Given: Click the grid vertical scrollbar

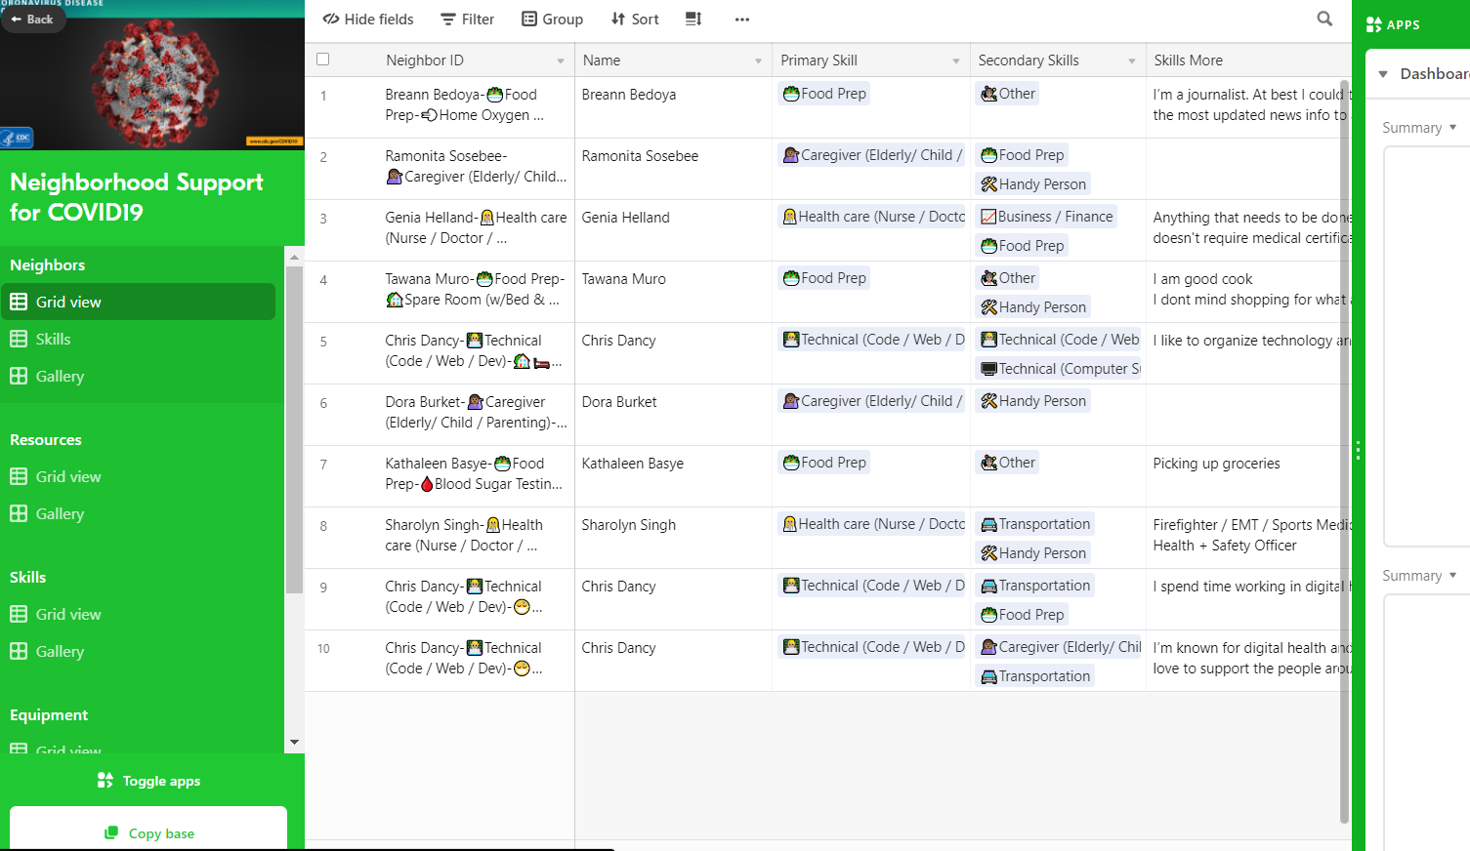Looking at the screenshot, I should [1344, 451].
